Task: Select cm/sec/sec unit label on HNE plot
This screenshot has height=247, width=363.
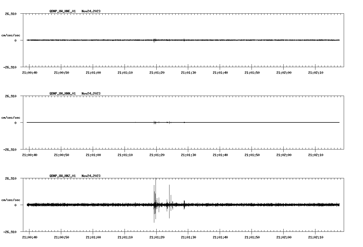Action: [x=11, y=35]
